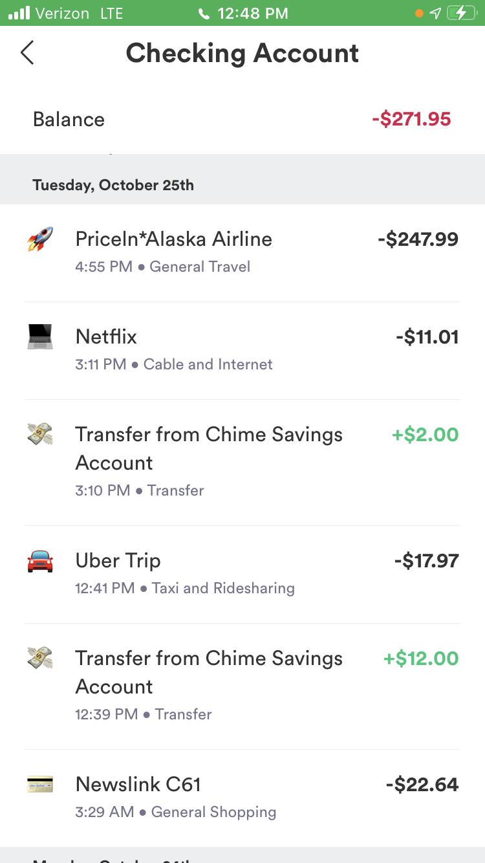This screenshot has width=485, height=863.
Task: Tap the red car Uber Trip icon
Action: click(40, 561)
